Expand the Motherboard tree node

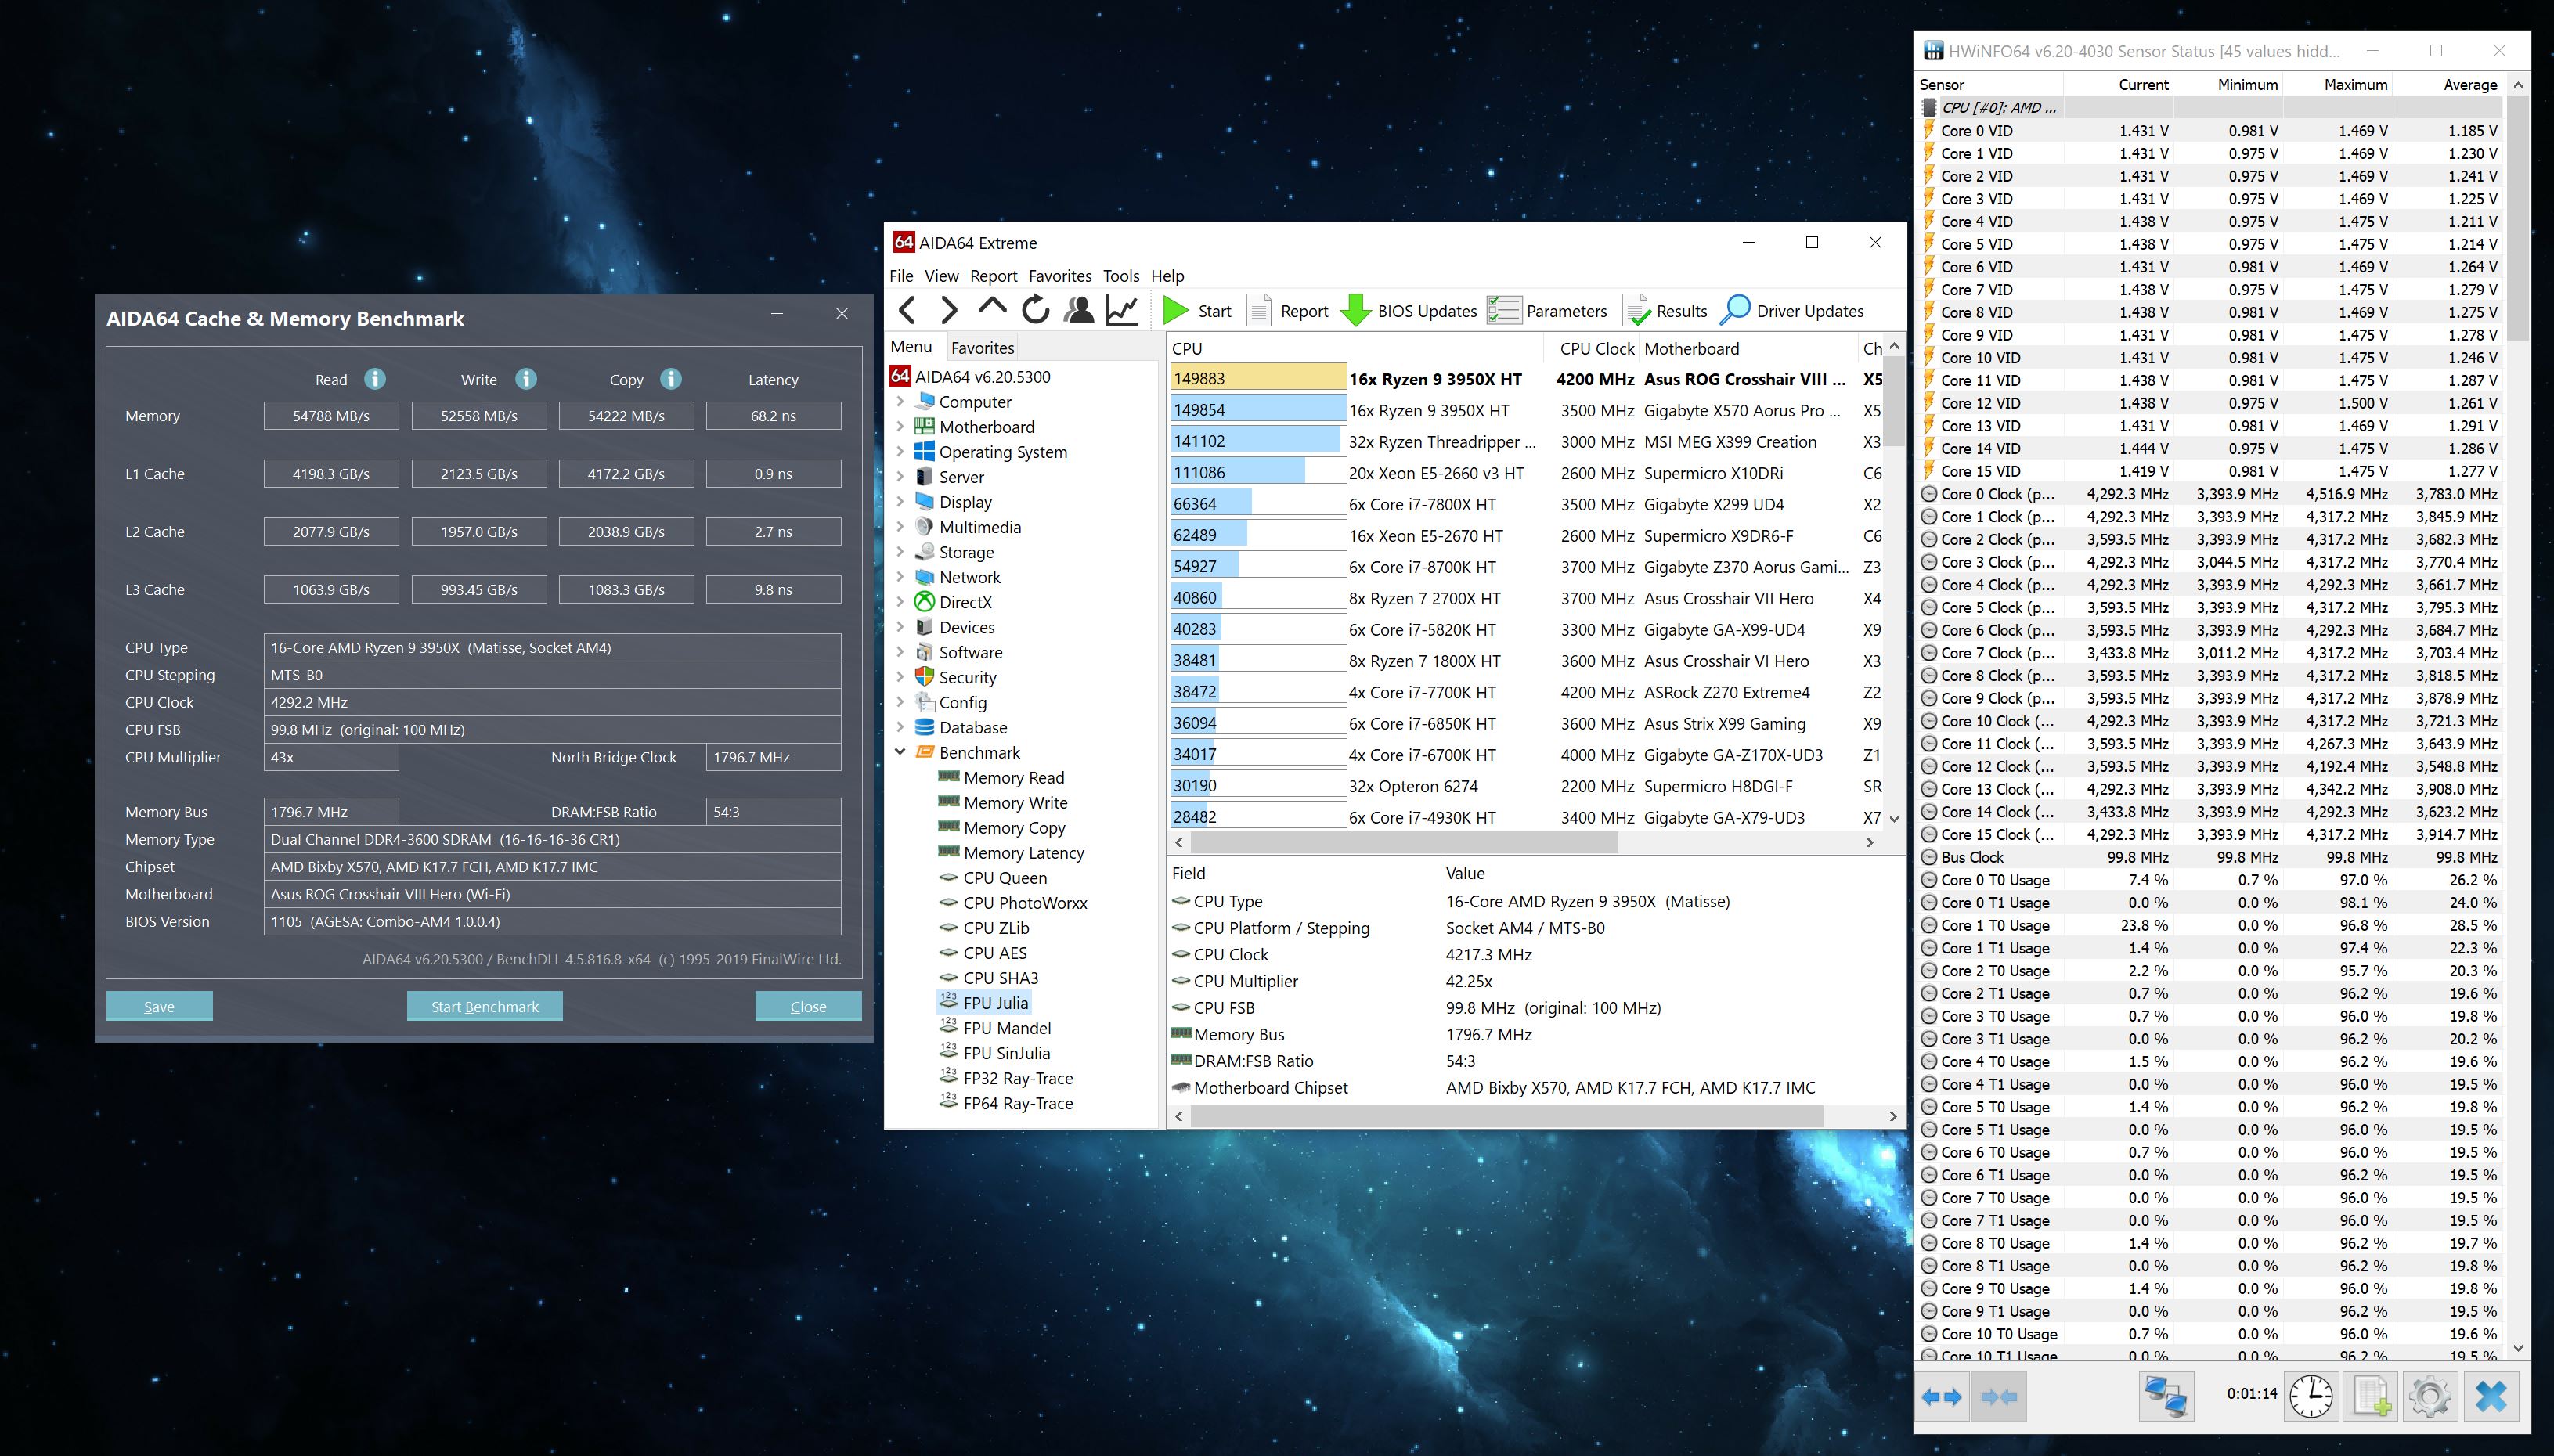[x=900, y=427]
